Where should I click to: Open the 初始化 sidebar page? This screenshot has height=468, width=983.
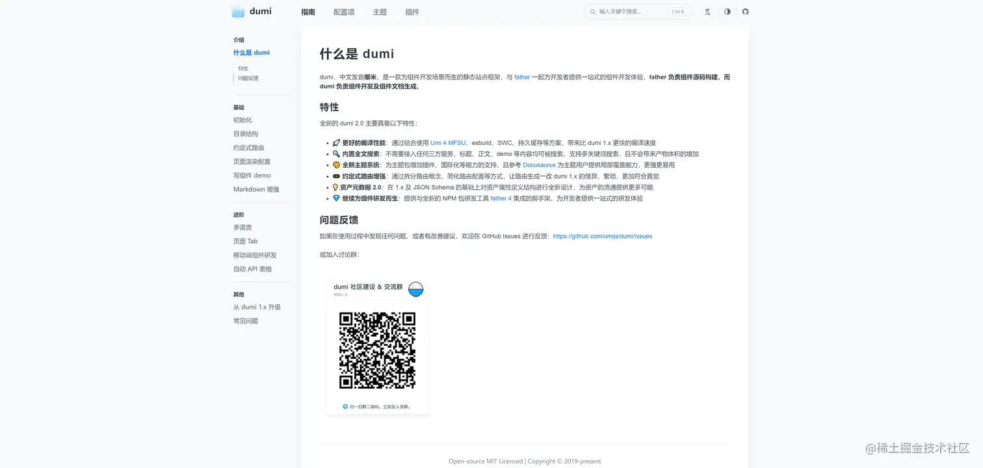click(x=242, y=120)
